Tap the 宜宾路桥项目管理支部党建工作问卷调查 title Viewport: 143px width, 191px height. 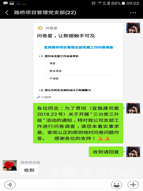coord(78,47)
